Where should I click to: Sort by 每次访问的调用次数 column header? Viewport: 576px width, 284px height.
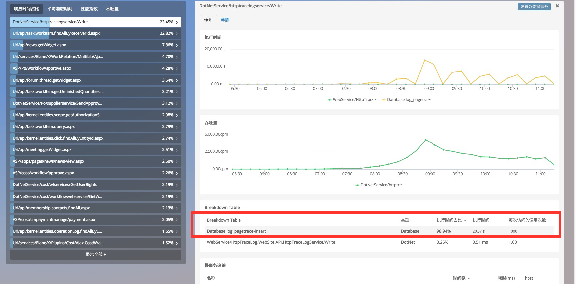pyautogui.click(x=527, y=220)
